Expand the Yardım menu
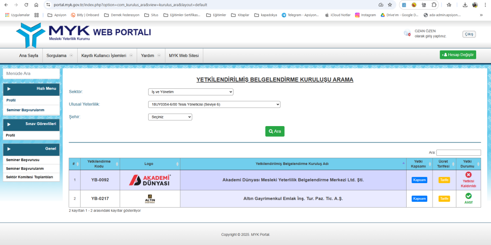This screenshot has width=491, height=245. (151, 56)
